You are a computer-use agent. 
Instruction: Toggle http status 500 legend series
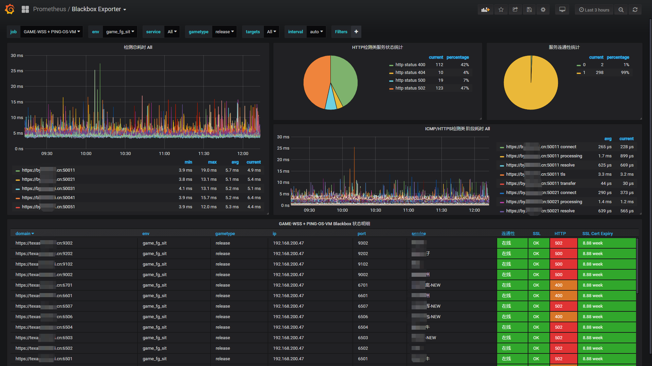(x=410, y=80)
